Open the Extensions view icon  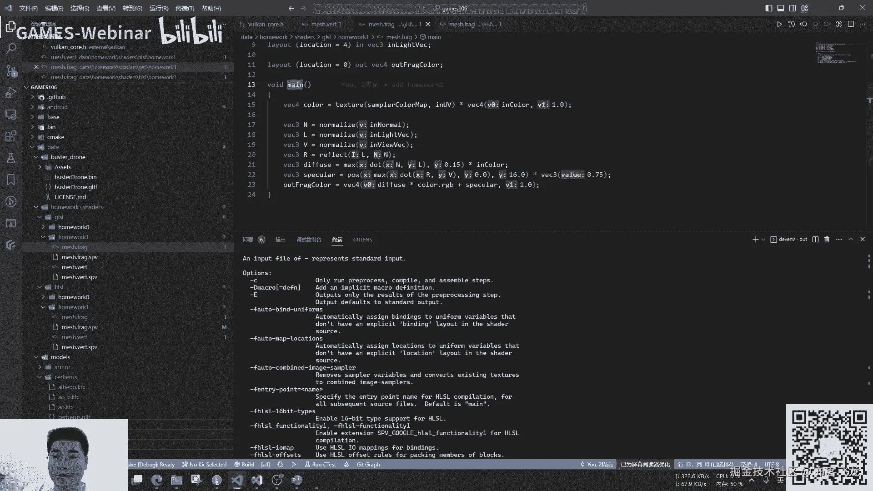[11, 136]
